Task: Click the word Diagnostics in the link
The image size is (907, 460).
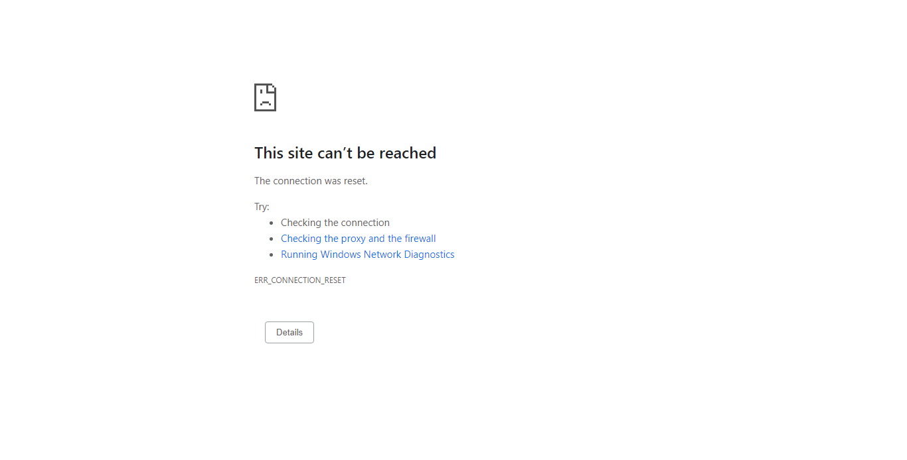Action: [429, 255]
